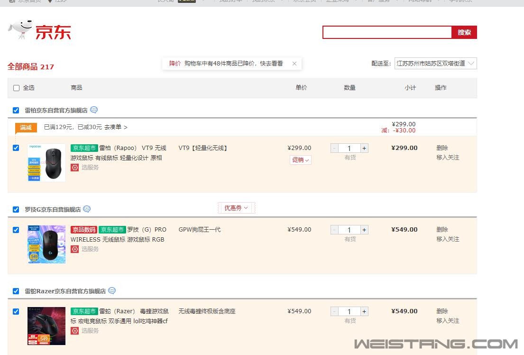
Task: Uncheck the Razer 毒蝰 item checkbox
Action: coord(16,311)
